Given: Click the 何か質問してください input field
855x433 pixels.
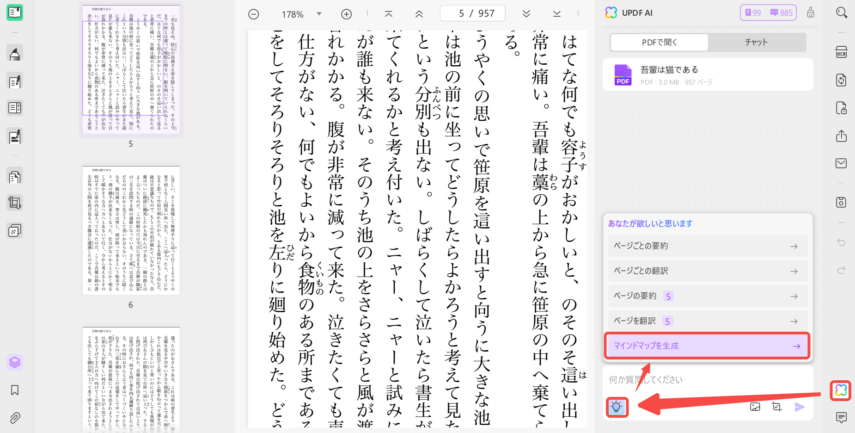Looking at the screenshot, I should [708, 380].
